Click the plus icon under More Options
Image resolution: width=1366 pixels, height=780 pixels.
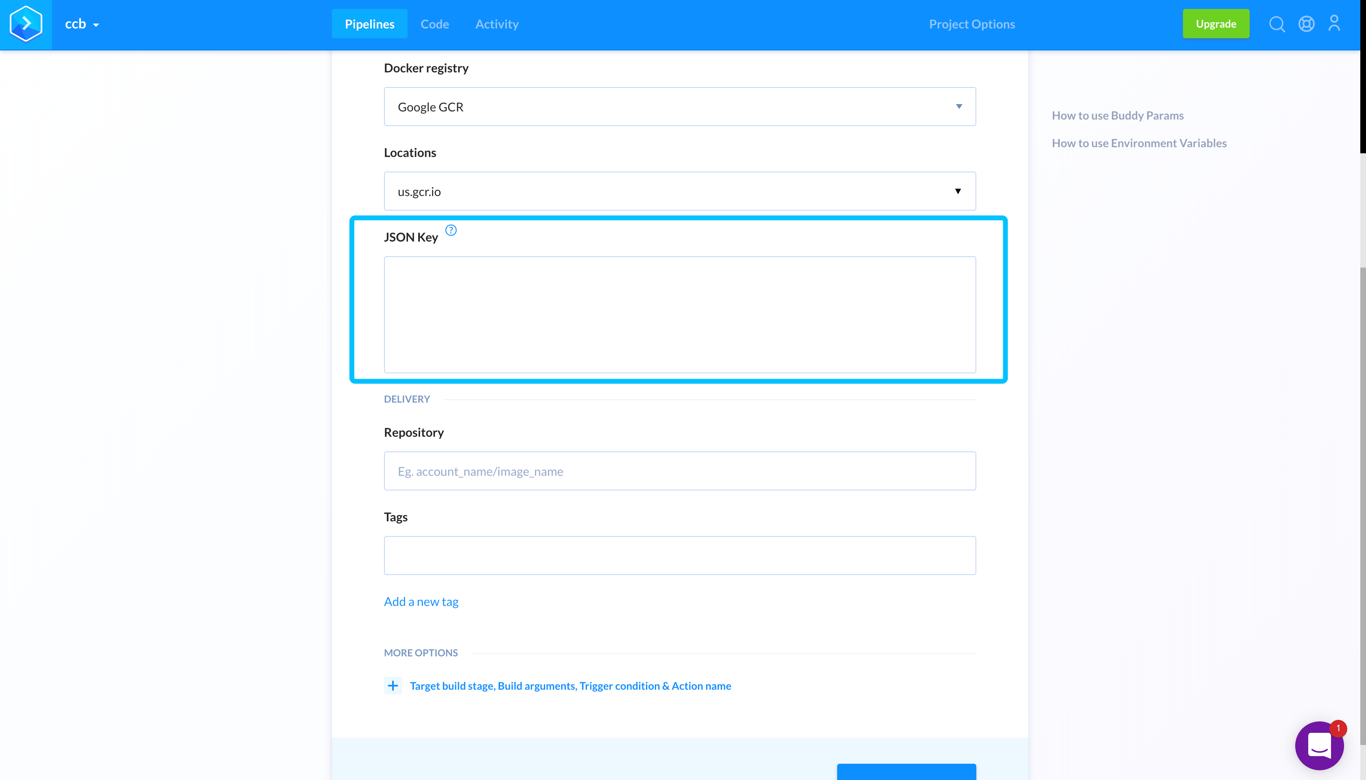pos(393,686)
